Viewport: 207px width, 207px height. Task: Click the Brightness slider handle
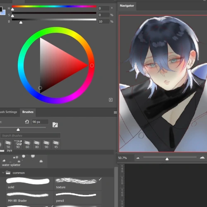point(21,22)
